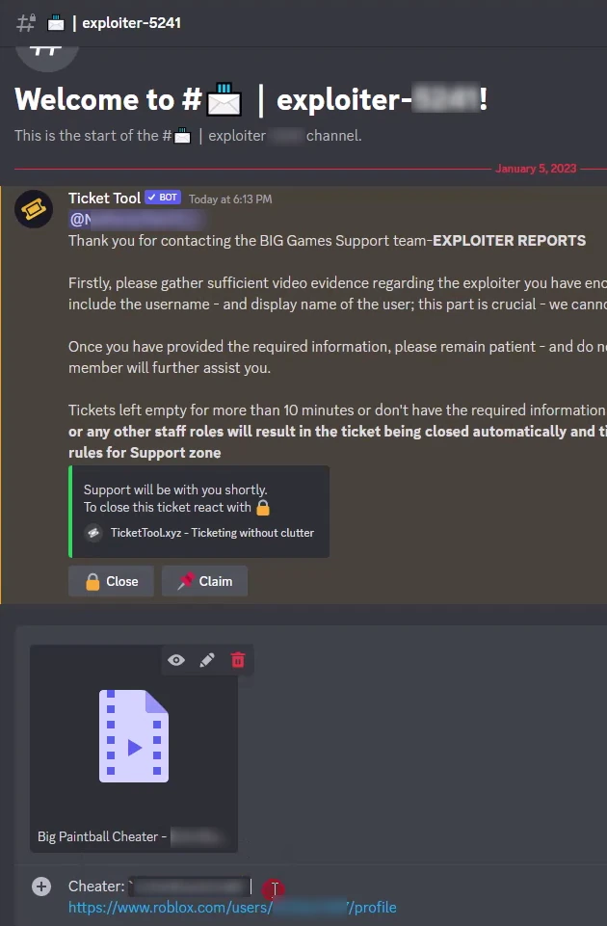Click the Close ticket button
Image resolution: width=607 pixels, height=926 pixels.
[111, 581]
